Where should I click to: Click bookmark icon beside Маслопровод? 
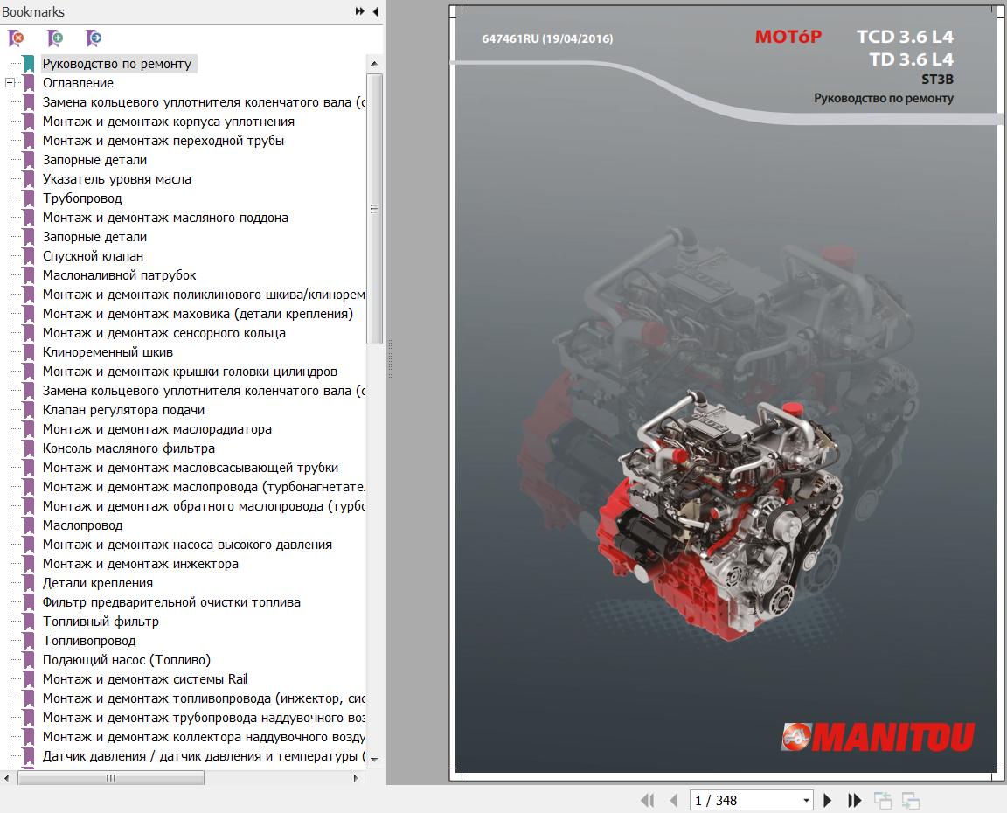click(x=29, y=525)
